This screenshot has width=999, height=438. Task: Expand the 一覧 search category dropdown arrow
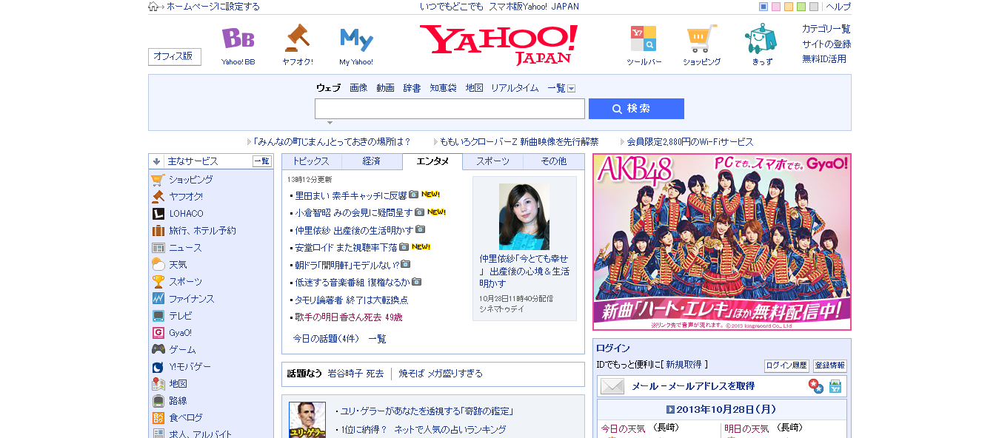572,88
